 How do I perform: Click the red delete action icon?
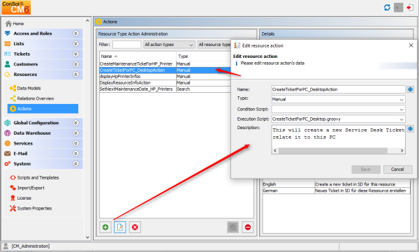[135, 227]
